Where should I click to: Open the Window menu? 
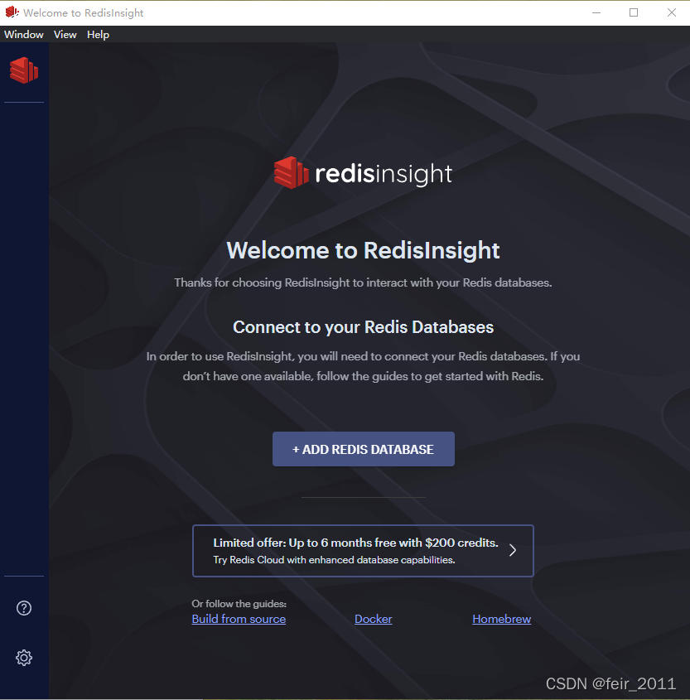tap(24, 34)
